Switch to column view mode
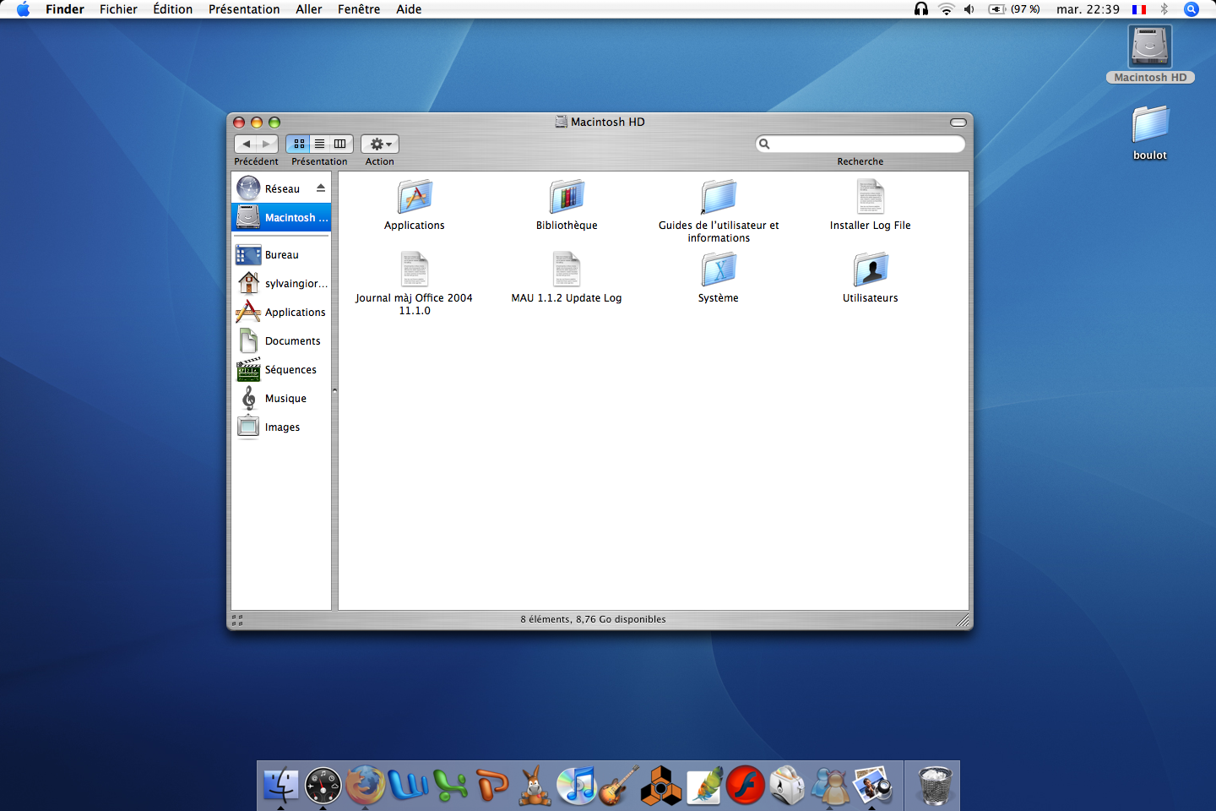Image resolution: width=1216 pixels, height=811 pixels. (x=340, y=144)
